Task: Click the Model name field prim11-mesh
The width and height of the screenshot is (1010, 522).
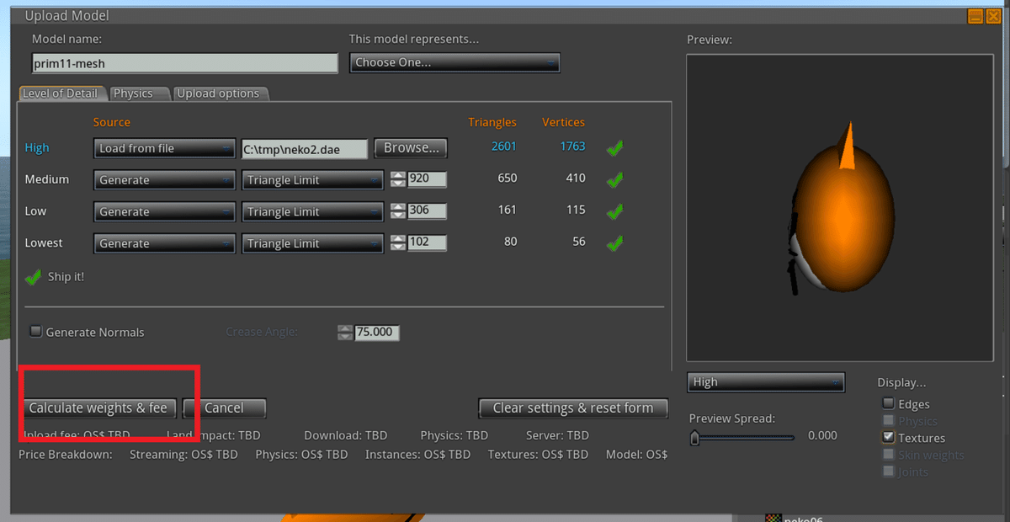Action: (x=185, y=63)
